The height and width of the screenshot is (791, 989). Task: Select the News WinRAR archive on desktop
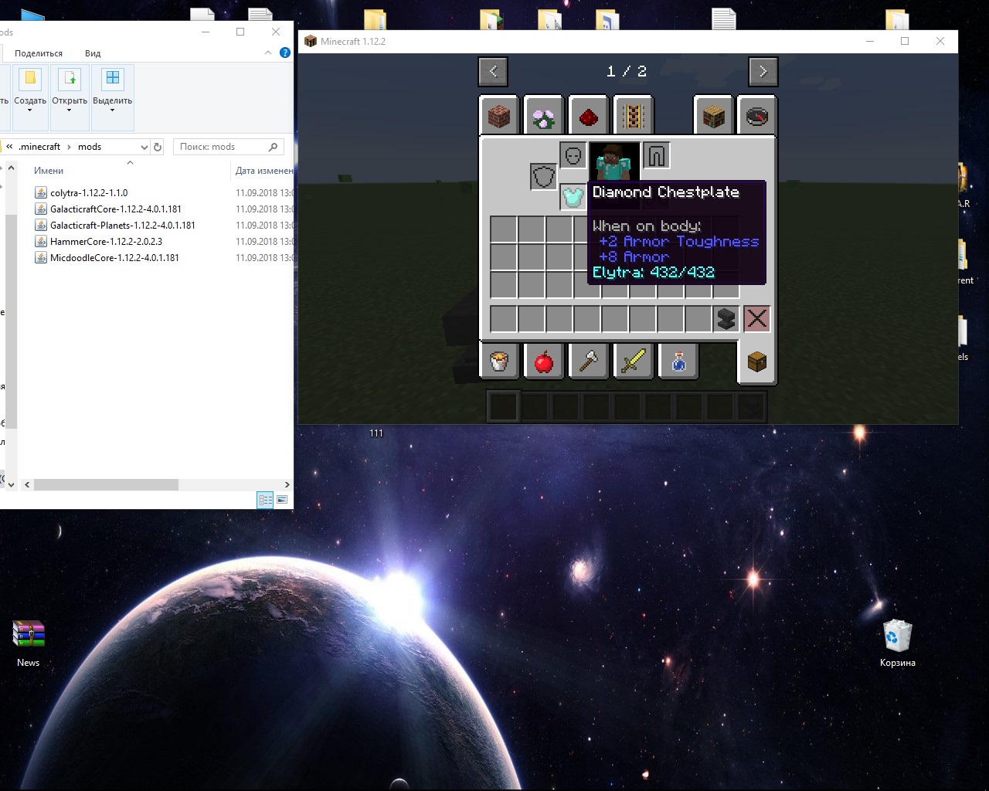tap(29, 643)
